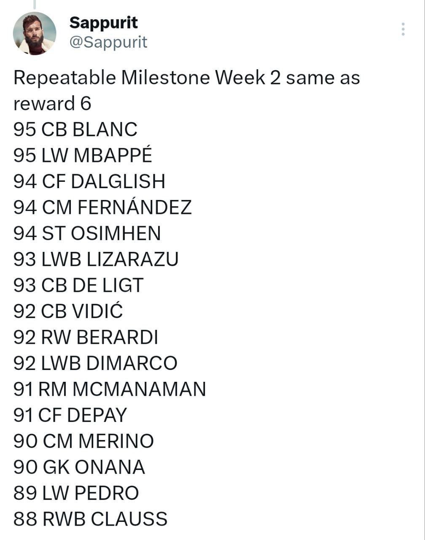Select the line 93 LWB LIZARAZU
Screen dimensions: 425x540
pyautogui.click(x=96, y=259)
